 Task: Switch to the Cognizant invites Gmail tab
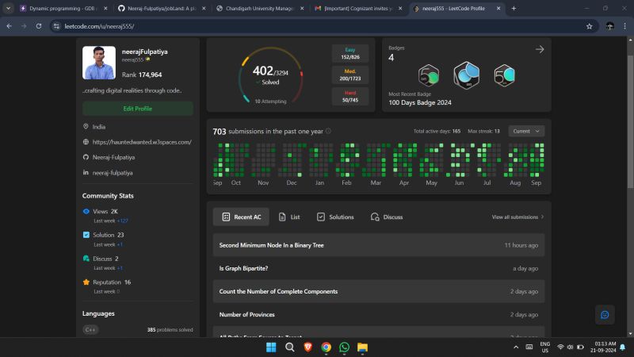(x=357, y=8)
